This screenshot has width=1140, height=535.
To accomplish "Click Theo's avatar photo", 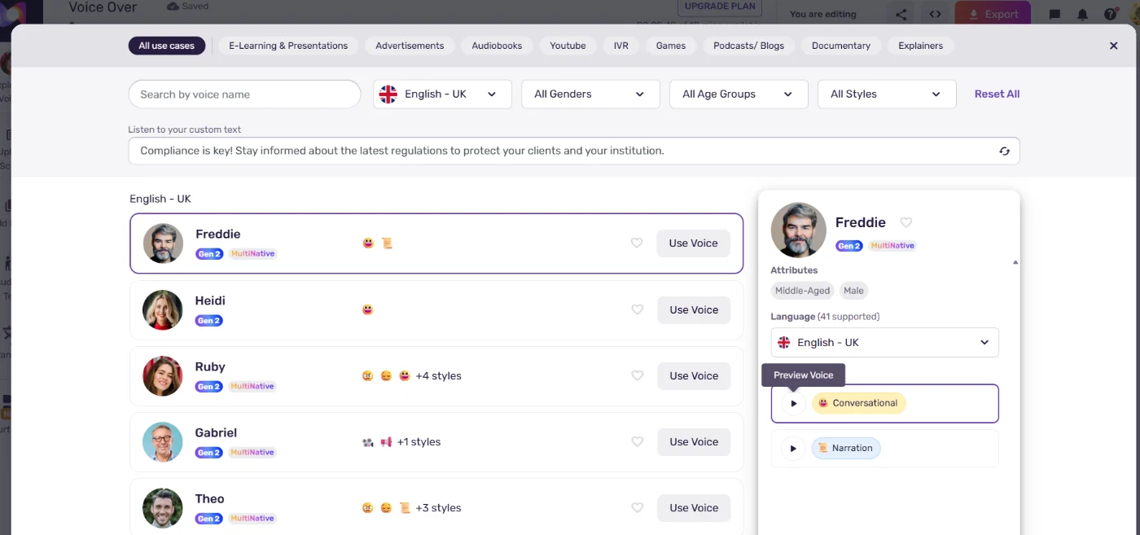I will coord(163,507).
